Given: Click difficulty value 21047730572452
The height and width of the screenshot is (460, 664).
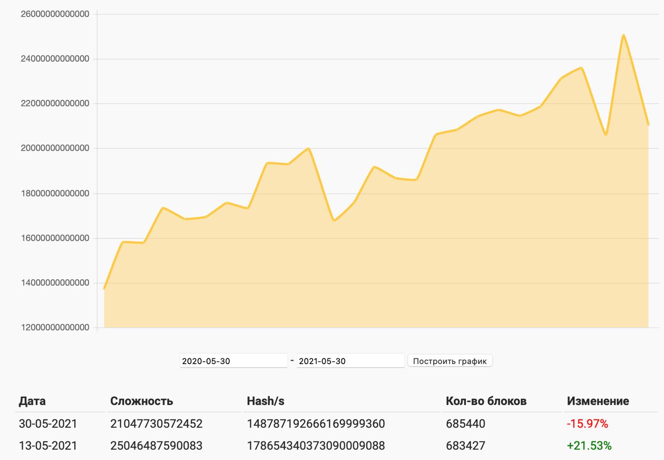Looking at the screenshot, I should pyautogui.click(x=157, y=424).
